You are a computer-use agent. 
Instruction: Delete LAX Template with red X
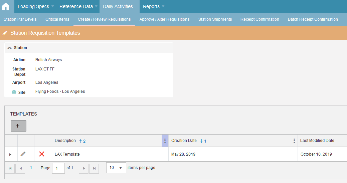[42, 154]
